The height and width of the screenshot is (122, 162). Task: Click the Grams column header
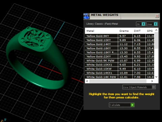pos(124,31)
